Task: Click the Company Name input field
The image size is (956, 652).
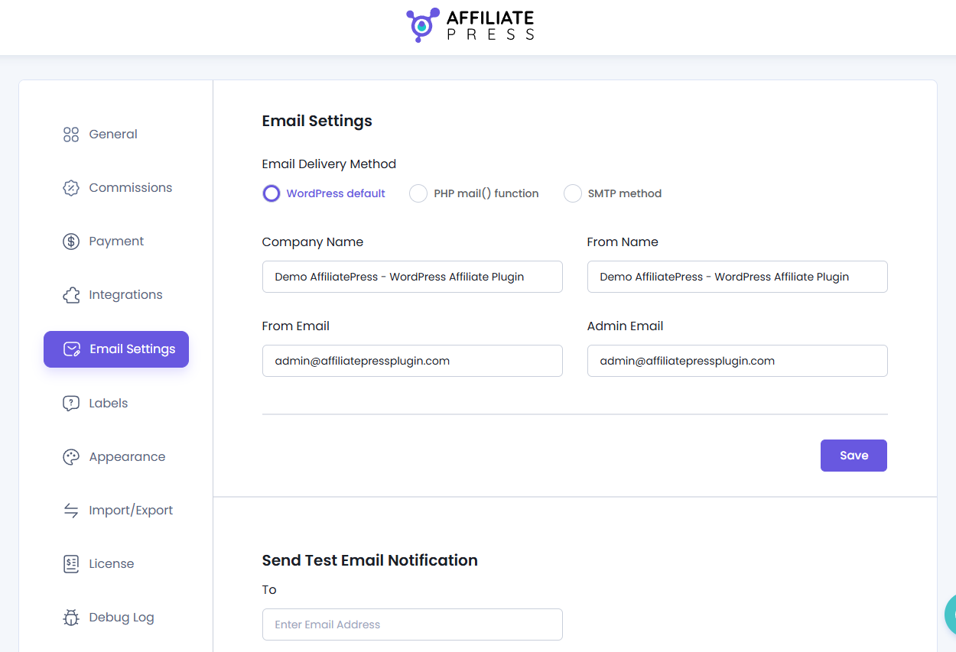Action: click(x=412, y=277)
